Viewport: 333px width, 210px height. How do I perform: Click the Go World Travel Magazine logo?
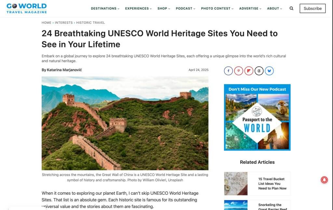[x=27, y=8]
